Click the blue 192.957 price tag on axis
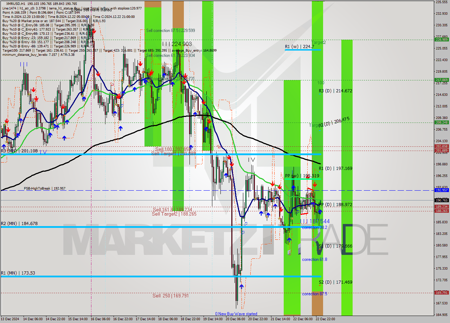 pos(442,190)
